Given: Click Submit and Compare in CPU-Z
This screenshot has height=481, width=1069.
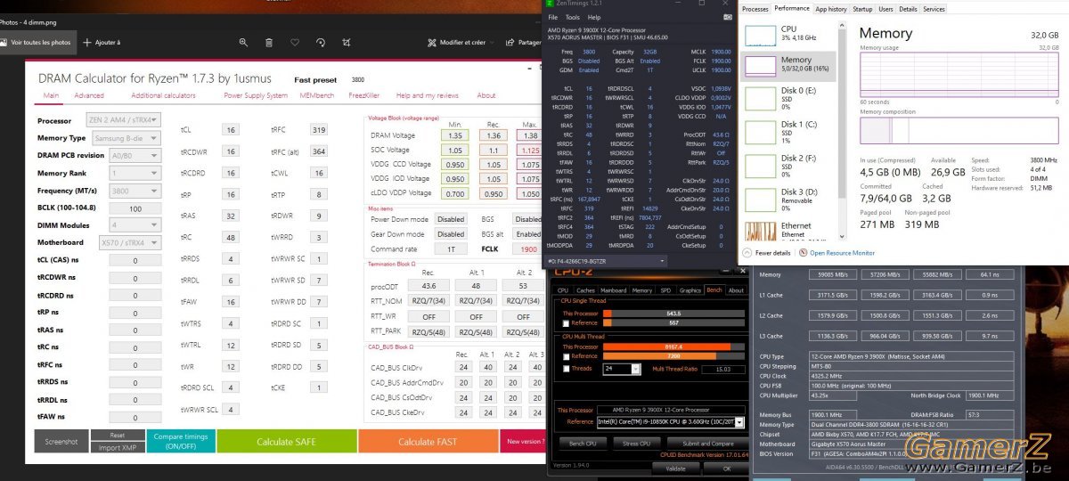Looking at the screenshot, I should tap(708, 443).
